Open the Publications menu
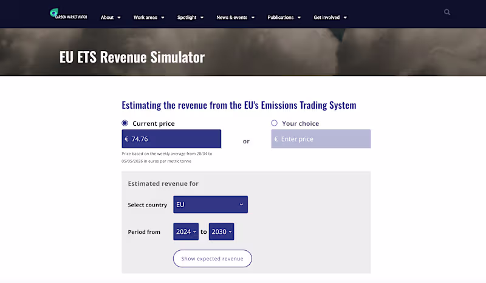The image size is (486, 283). [x=284, y=18]
